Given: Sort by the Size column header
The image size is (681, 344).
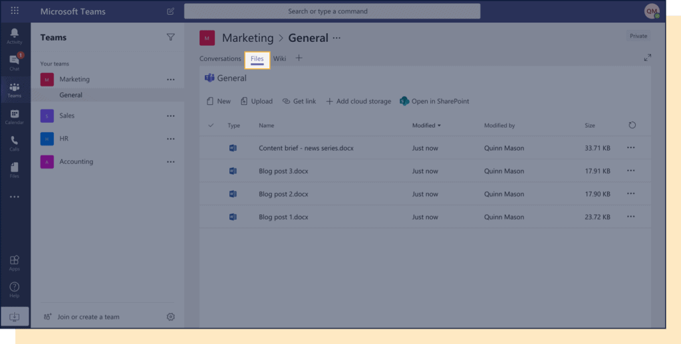Looking at the screenshot, I should [x=590, y=126].
